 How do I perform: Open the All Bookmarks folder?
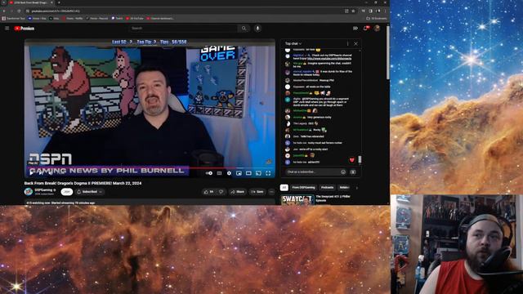[377, 18]
